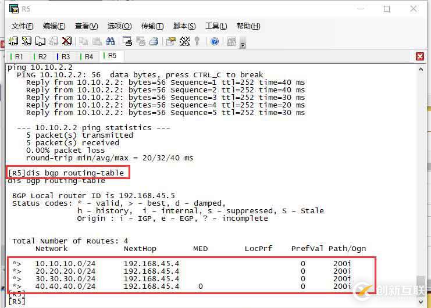The width and height of the screenshot is (431, 308).
Task: Click the Keymap Editor icon
Action: pos(184,41)
